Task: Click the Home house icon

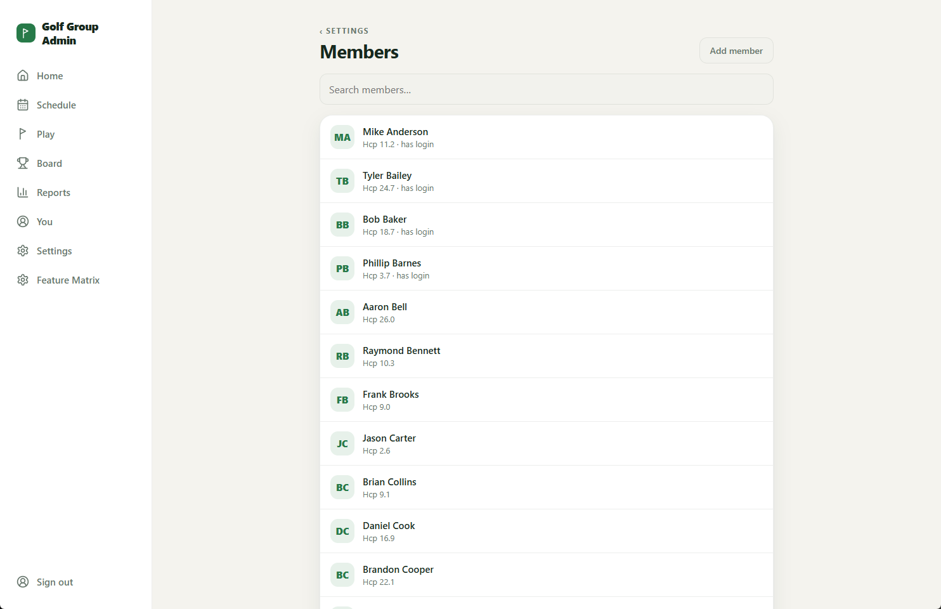Action: 23,75
